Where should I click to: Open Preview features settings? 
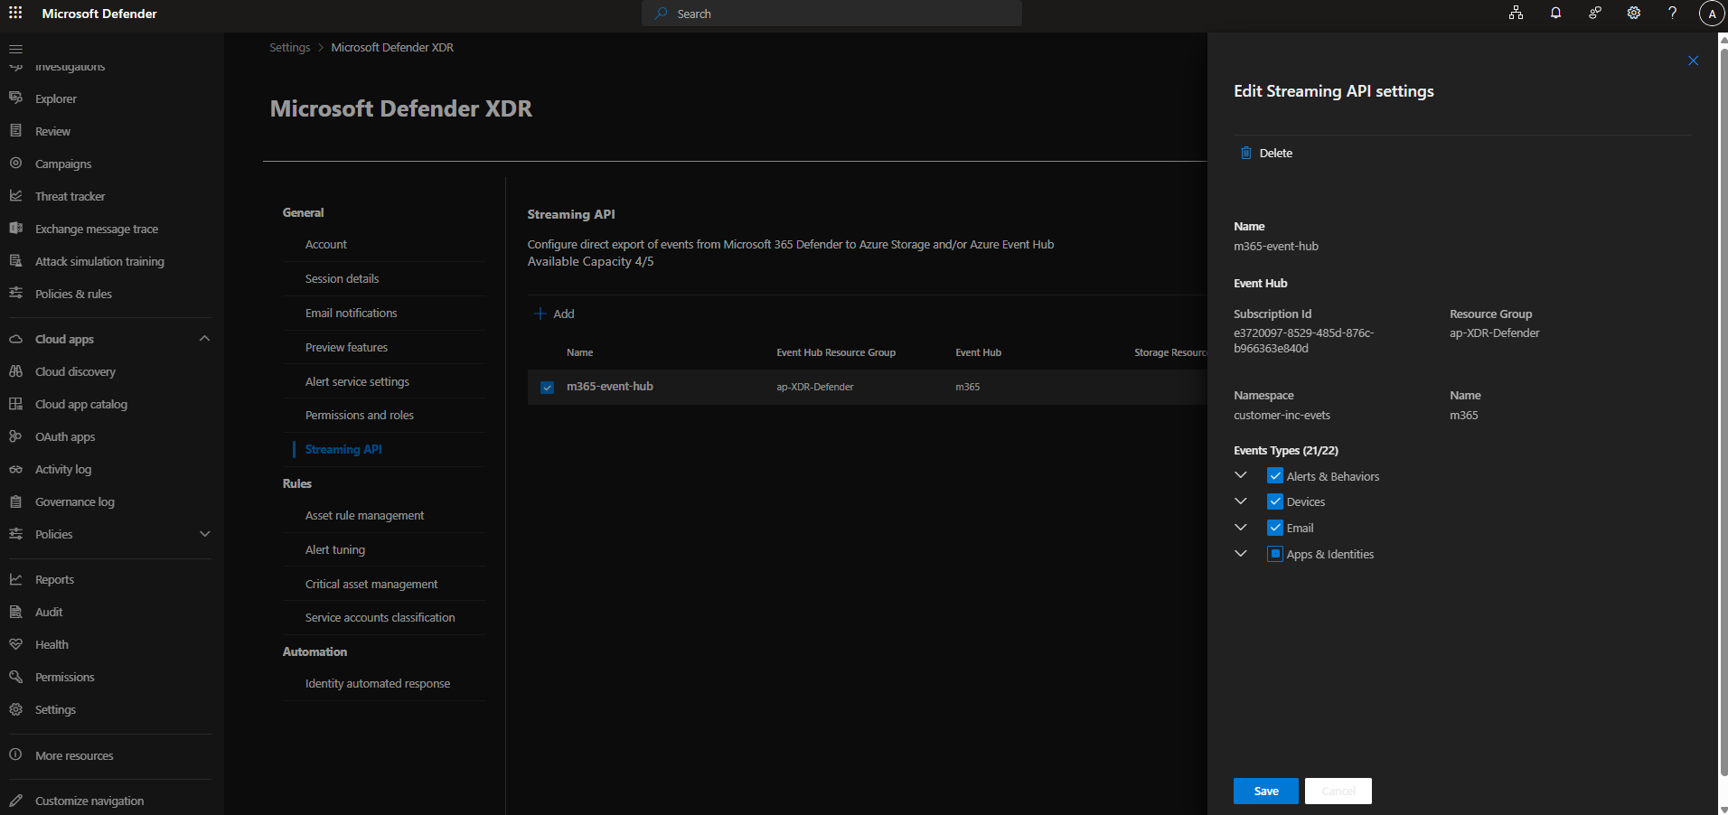click(x=346, y=348)
